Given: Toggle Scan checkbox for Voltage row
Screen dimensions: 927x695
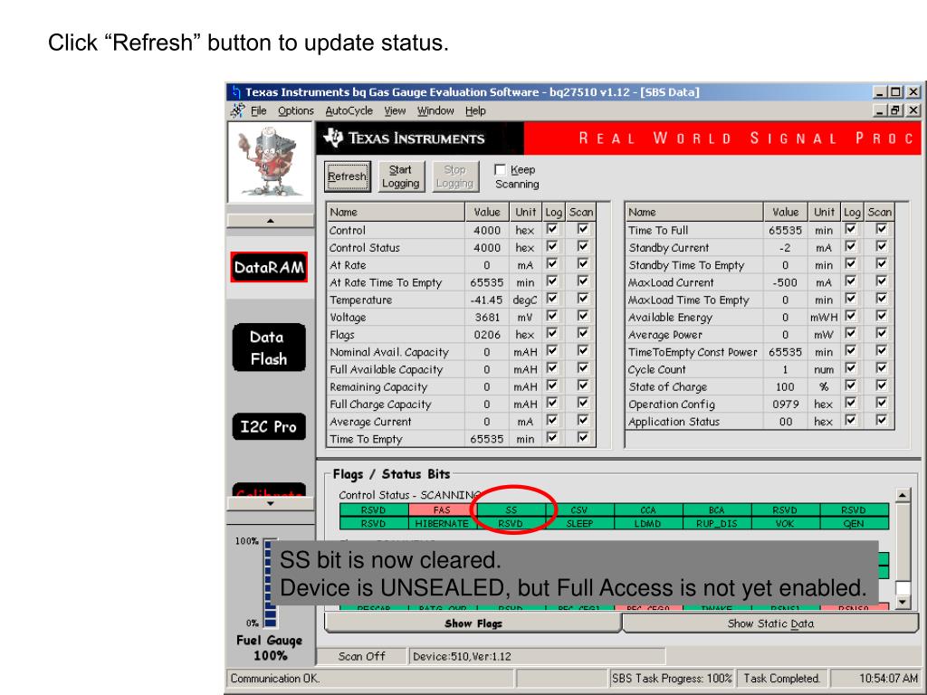Looking at the screenshot, I should point(583,316).
